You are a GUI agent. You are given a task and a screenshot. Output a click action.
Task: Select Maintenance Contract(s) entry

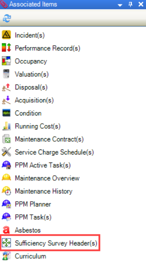(x=49, y=139)
